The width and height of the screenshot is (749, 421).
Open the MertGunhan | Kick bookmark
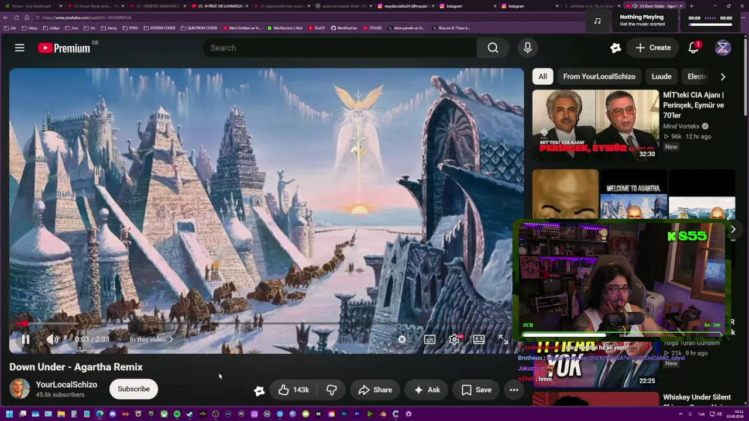(x=285, y=28)
